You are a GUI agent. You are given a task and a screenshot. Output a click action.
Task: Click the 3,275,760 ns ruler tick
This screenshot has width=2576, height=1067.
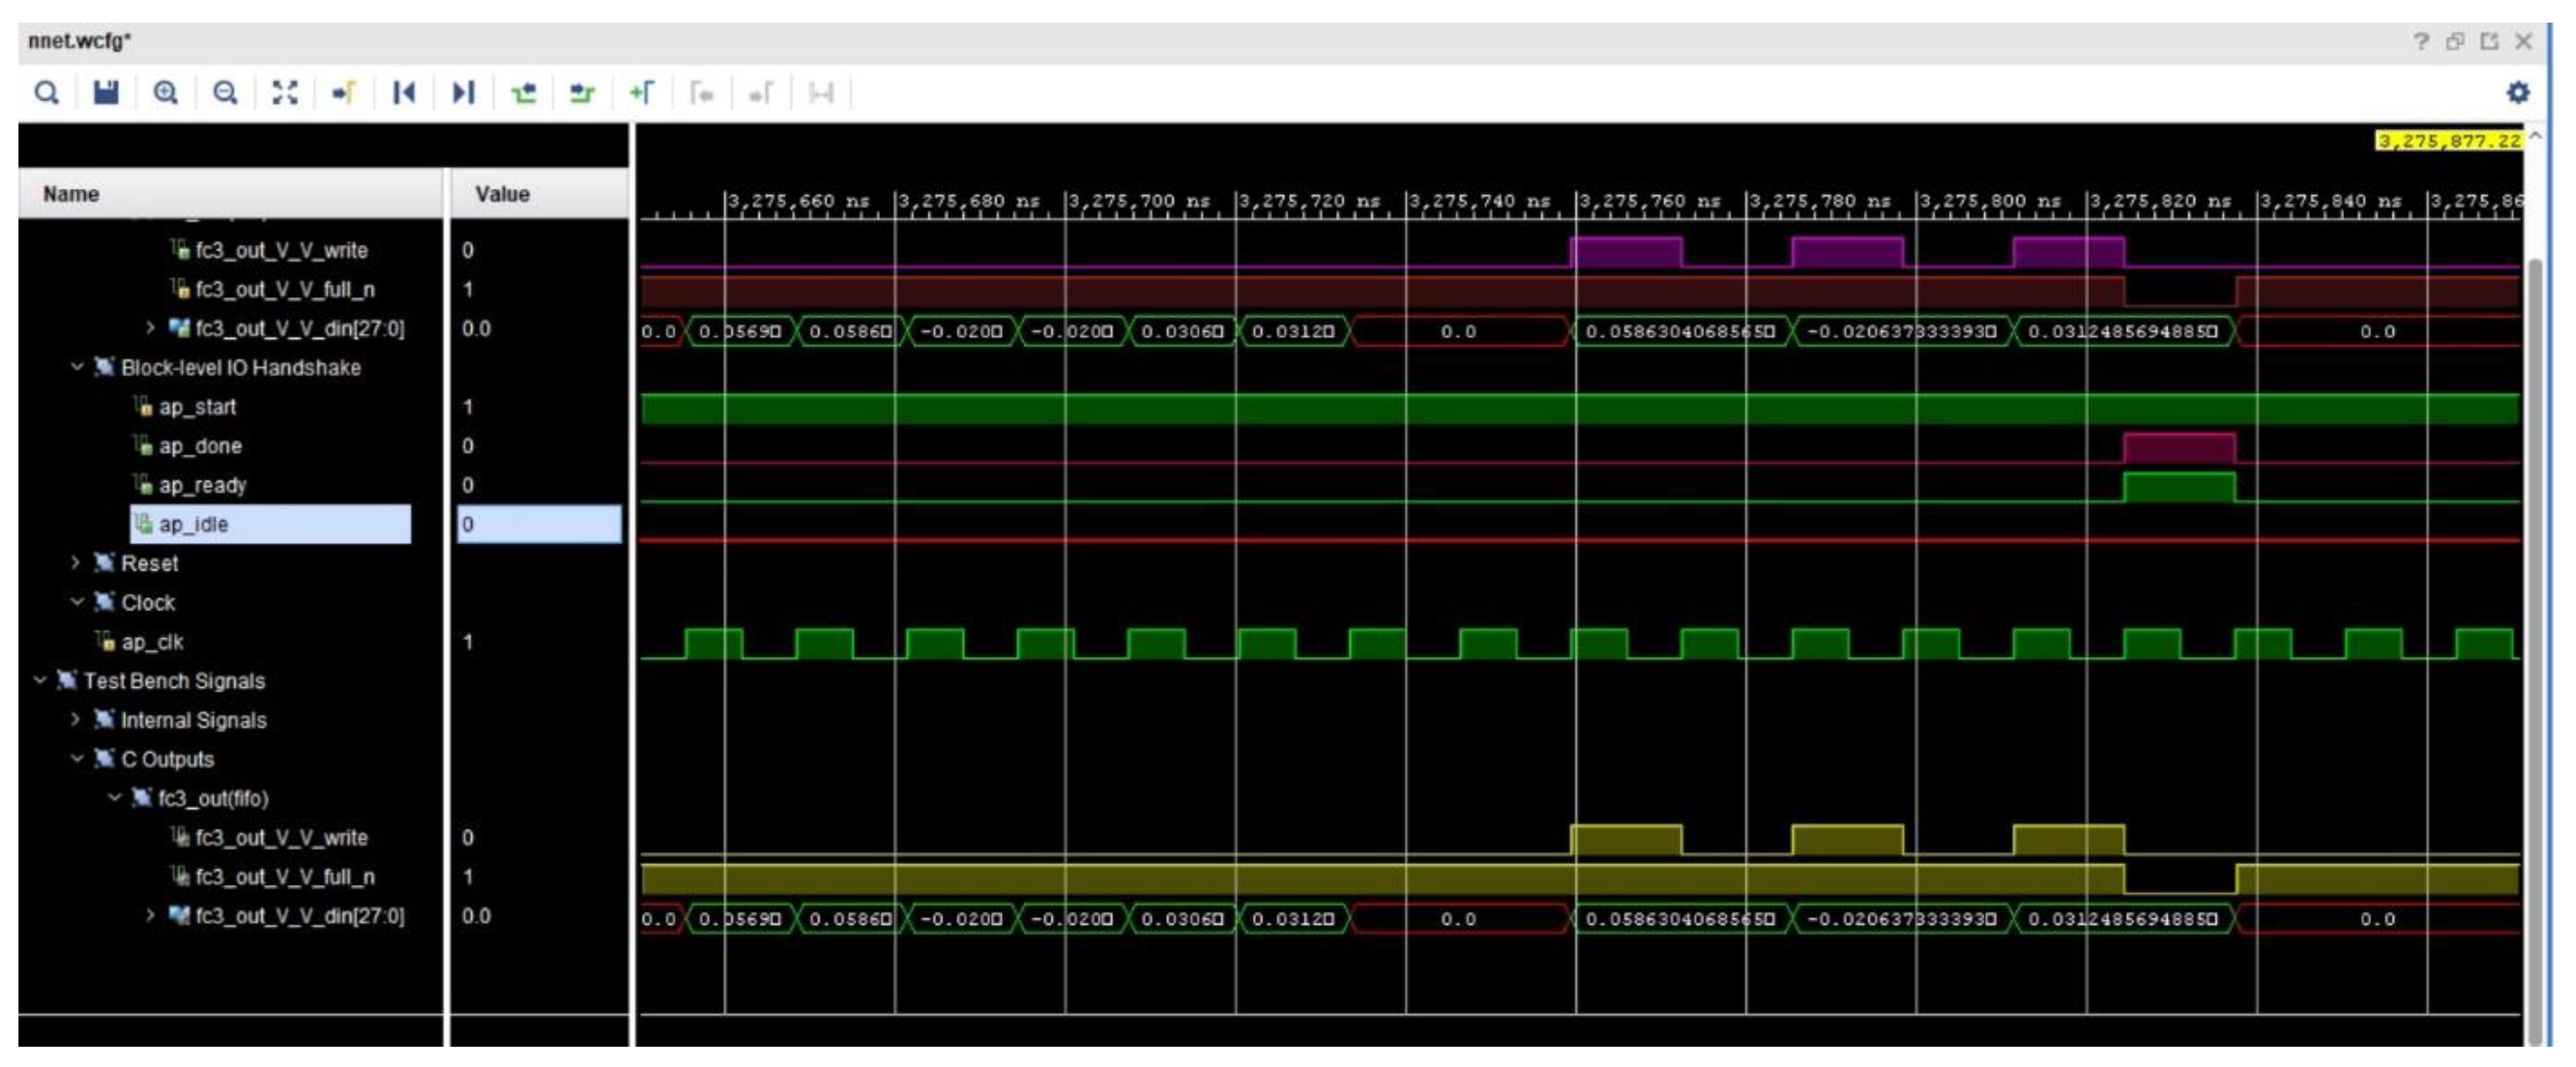tap(1649, 201)
